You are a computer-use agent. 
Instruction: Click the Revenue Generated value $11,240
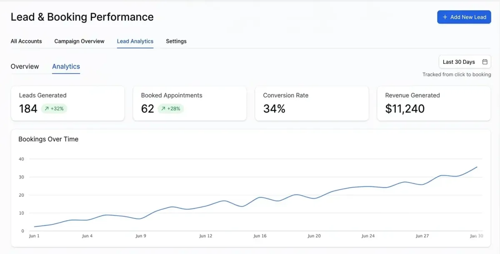(x=405, y=109)
